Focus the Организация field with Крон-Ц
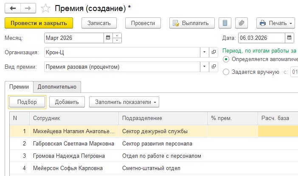The height and width of the screenshot is (176, 298). tap(122, 52)
